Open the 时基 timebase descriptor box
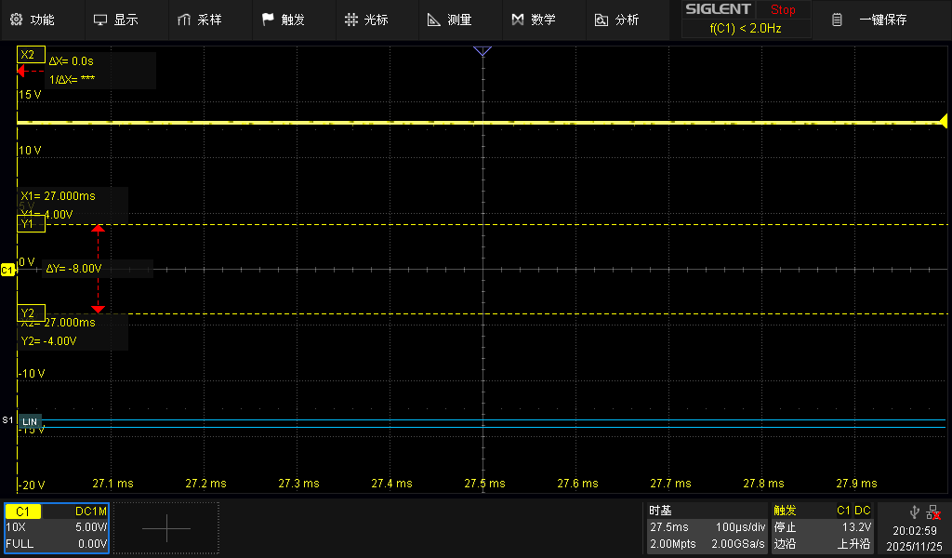The image size is (952, 558). [707, 527]
